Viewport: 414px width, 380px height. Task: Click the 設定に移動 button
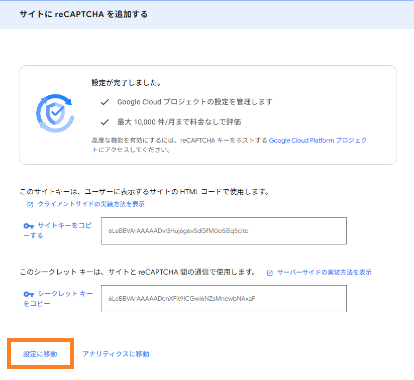(x=40, y=353)
